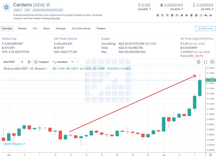
Task: Click the $ 3,454,889,487 market cap value
Action: click(x=13, y=44)
